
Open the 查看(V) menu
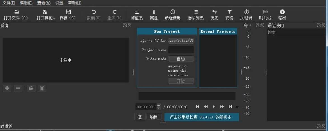(x=44, y=3)
